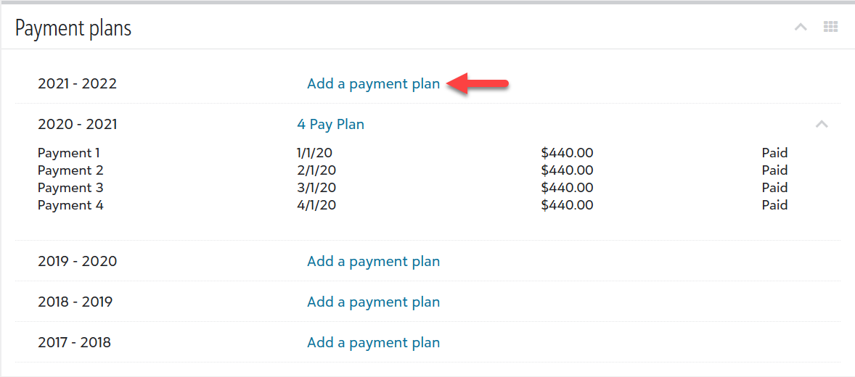Image resolution: width=855 pixels, height=377 pixels.
Task: Add a payment plan for 2017 - 2018
Action: click(374, 343)
